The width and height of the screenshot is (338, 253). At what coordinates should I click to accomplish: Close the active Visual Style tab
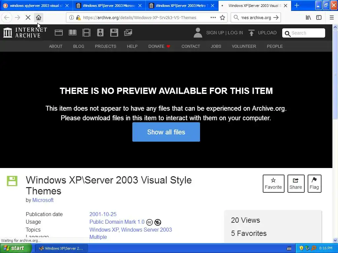click(286, 6)
